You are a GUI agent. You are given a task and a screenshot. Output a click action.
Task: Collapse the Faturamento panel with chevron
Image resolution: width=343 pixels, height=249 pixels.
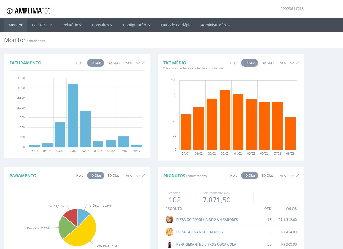click(x=138, y=63)
